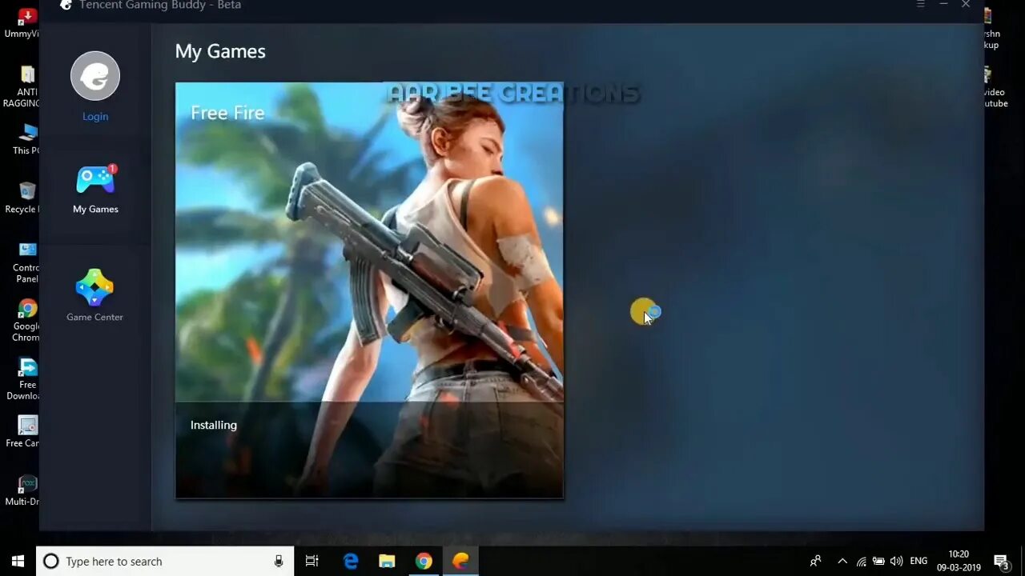
Task: Click the taskbar search box
Action: coord(166,561)
